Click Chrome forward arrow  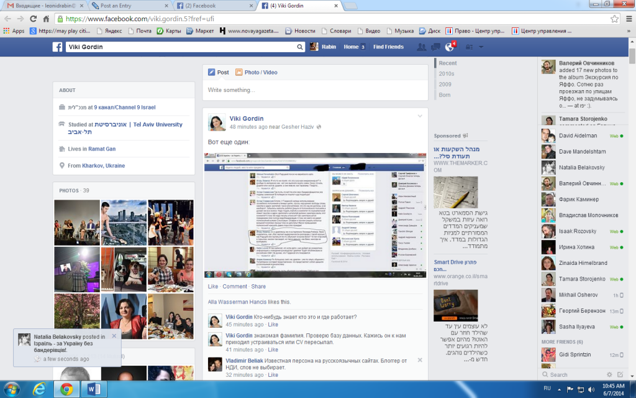coord(20,19)
